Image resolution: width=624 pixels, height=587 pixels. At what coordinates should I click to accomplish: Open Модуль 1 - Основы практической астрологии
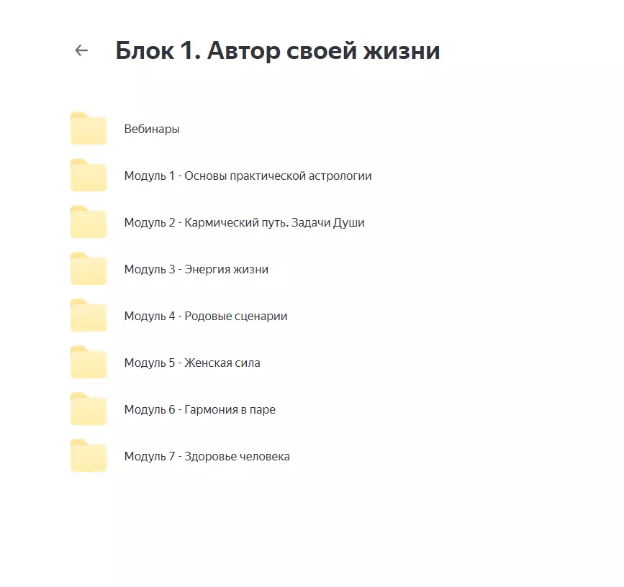(x=248, y=176)
